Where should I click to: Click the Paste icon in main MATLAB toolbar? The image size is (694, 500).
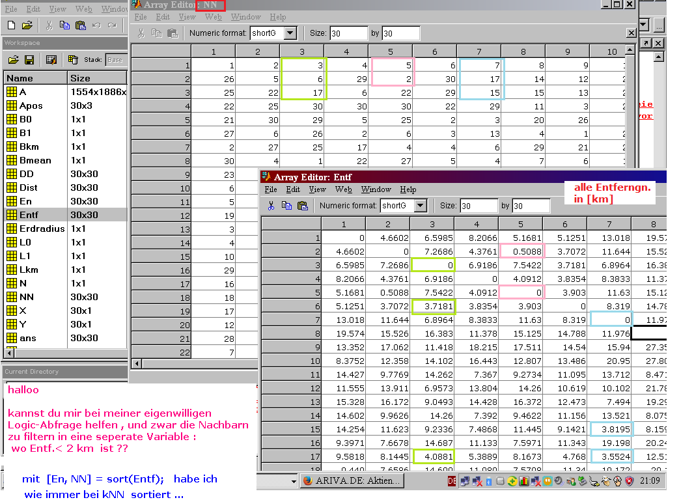coord(81,25)
